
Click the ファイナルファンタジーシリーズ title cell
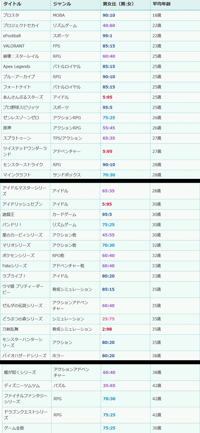pyautogui.click(x=27, y=399)
